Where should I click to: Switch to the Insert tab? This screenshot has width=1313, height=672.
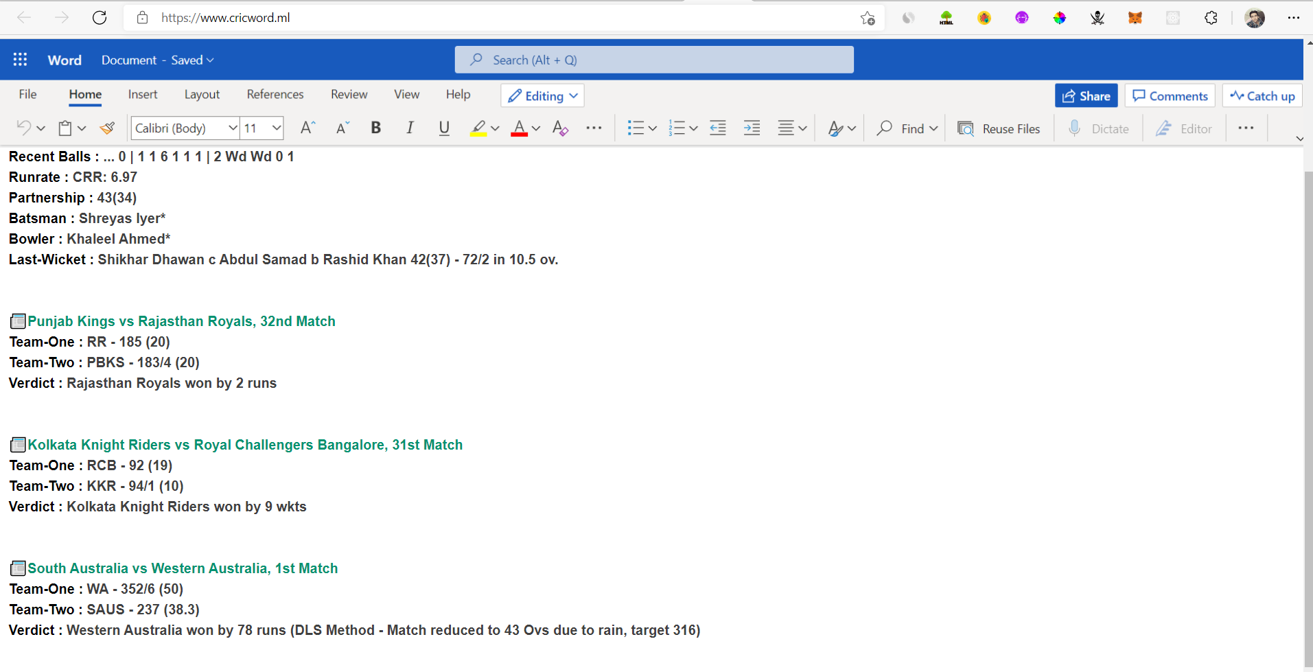tap(143, 95)
